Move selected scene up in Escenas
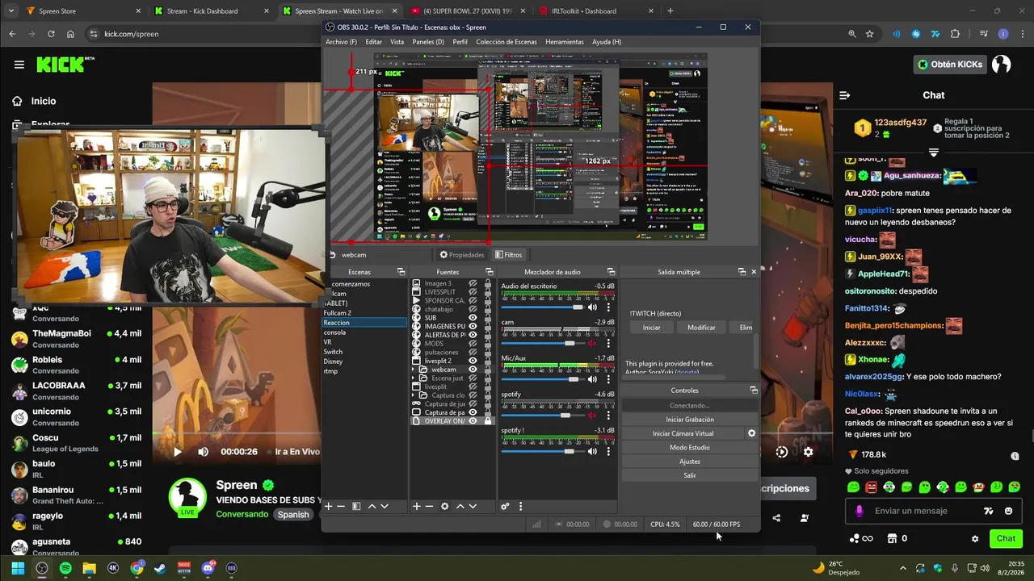 pos(372,506)
